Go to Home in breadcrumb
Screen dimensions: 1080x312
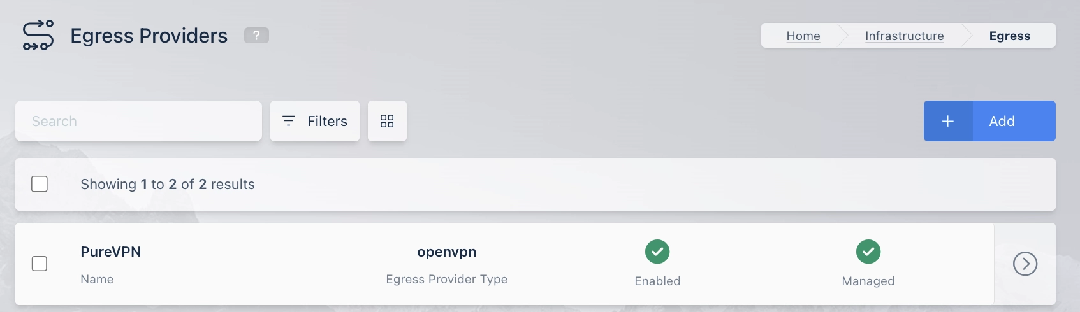click(803, 36)
